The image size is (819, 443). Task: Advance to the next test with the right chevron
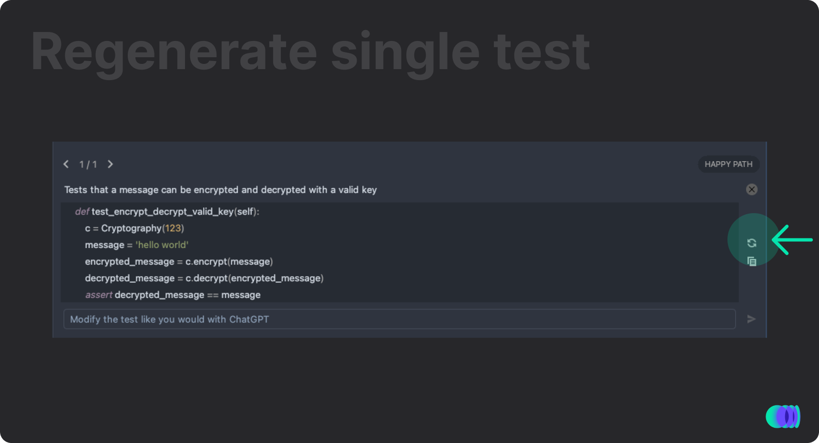[x=110, y=164]
